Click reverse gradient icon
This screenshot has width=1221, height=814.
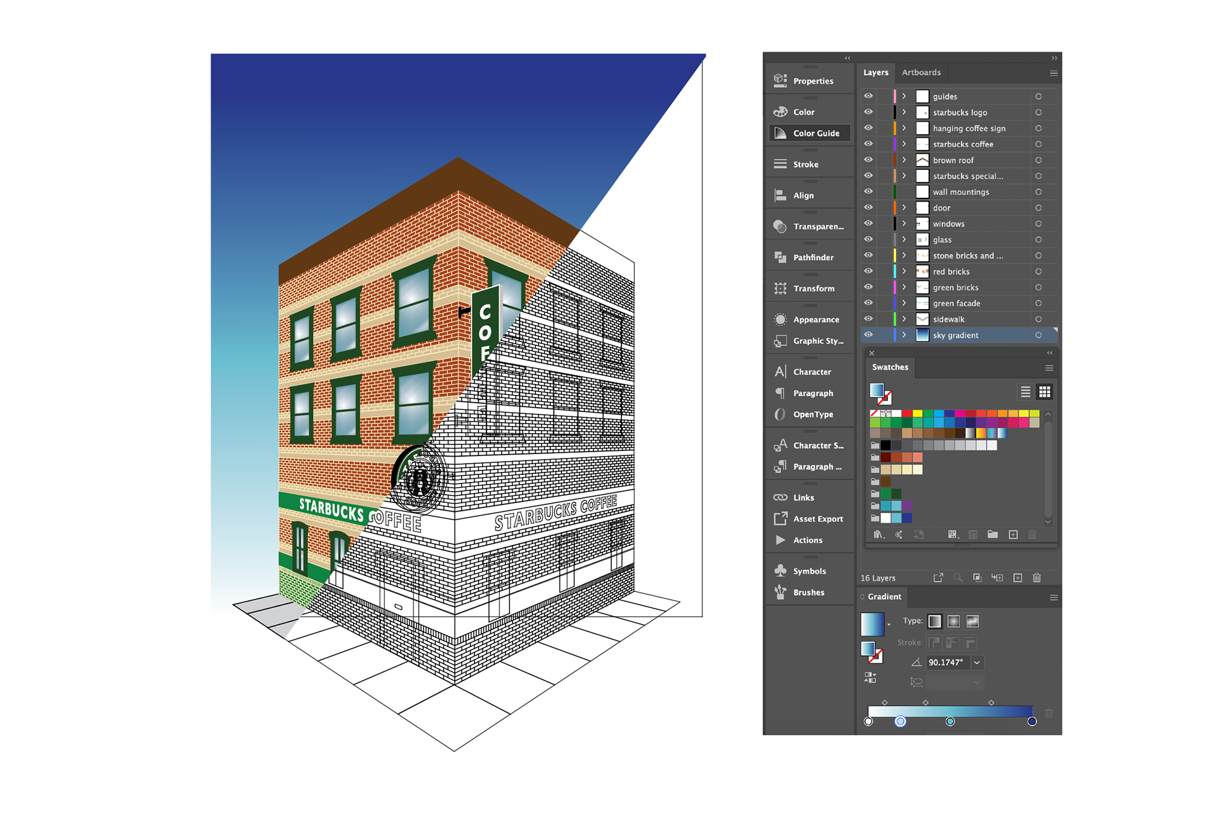tap(870, 678)
